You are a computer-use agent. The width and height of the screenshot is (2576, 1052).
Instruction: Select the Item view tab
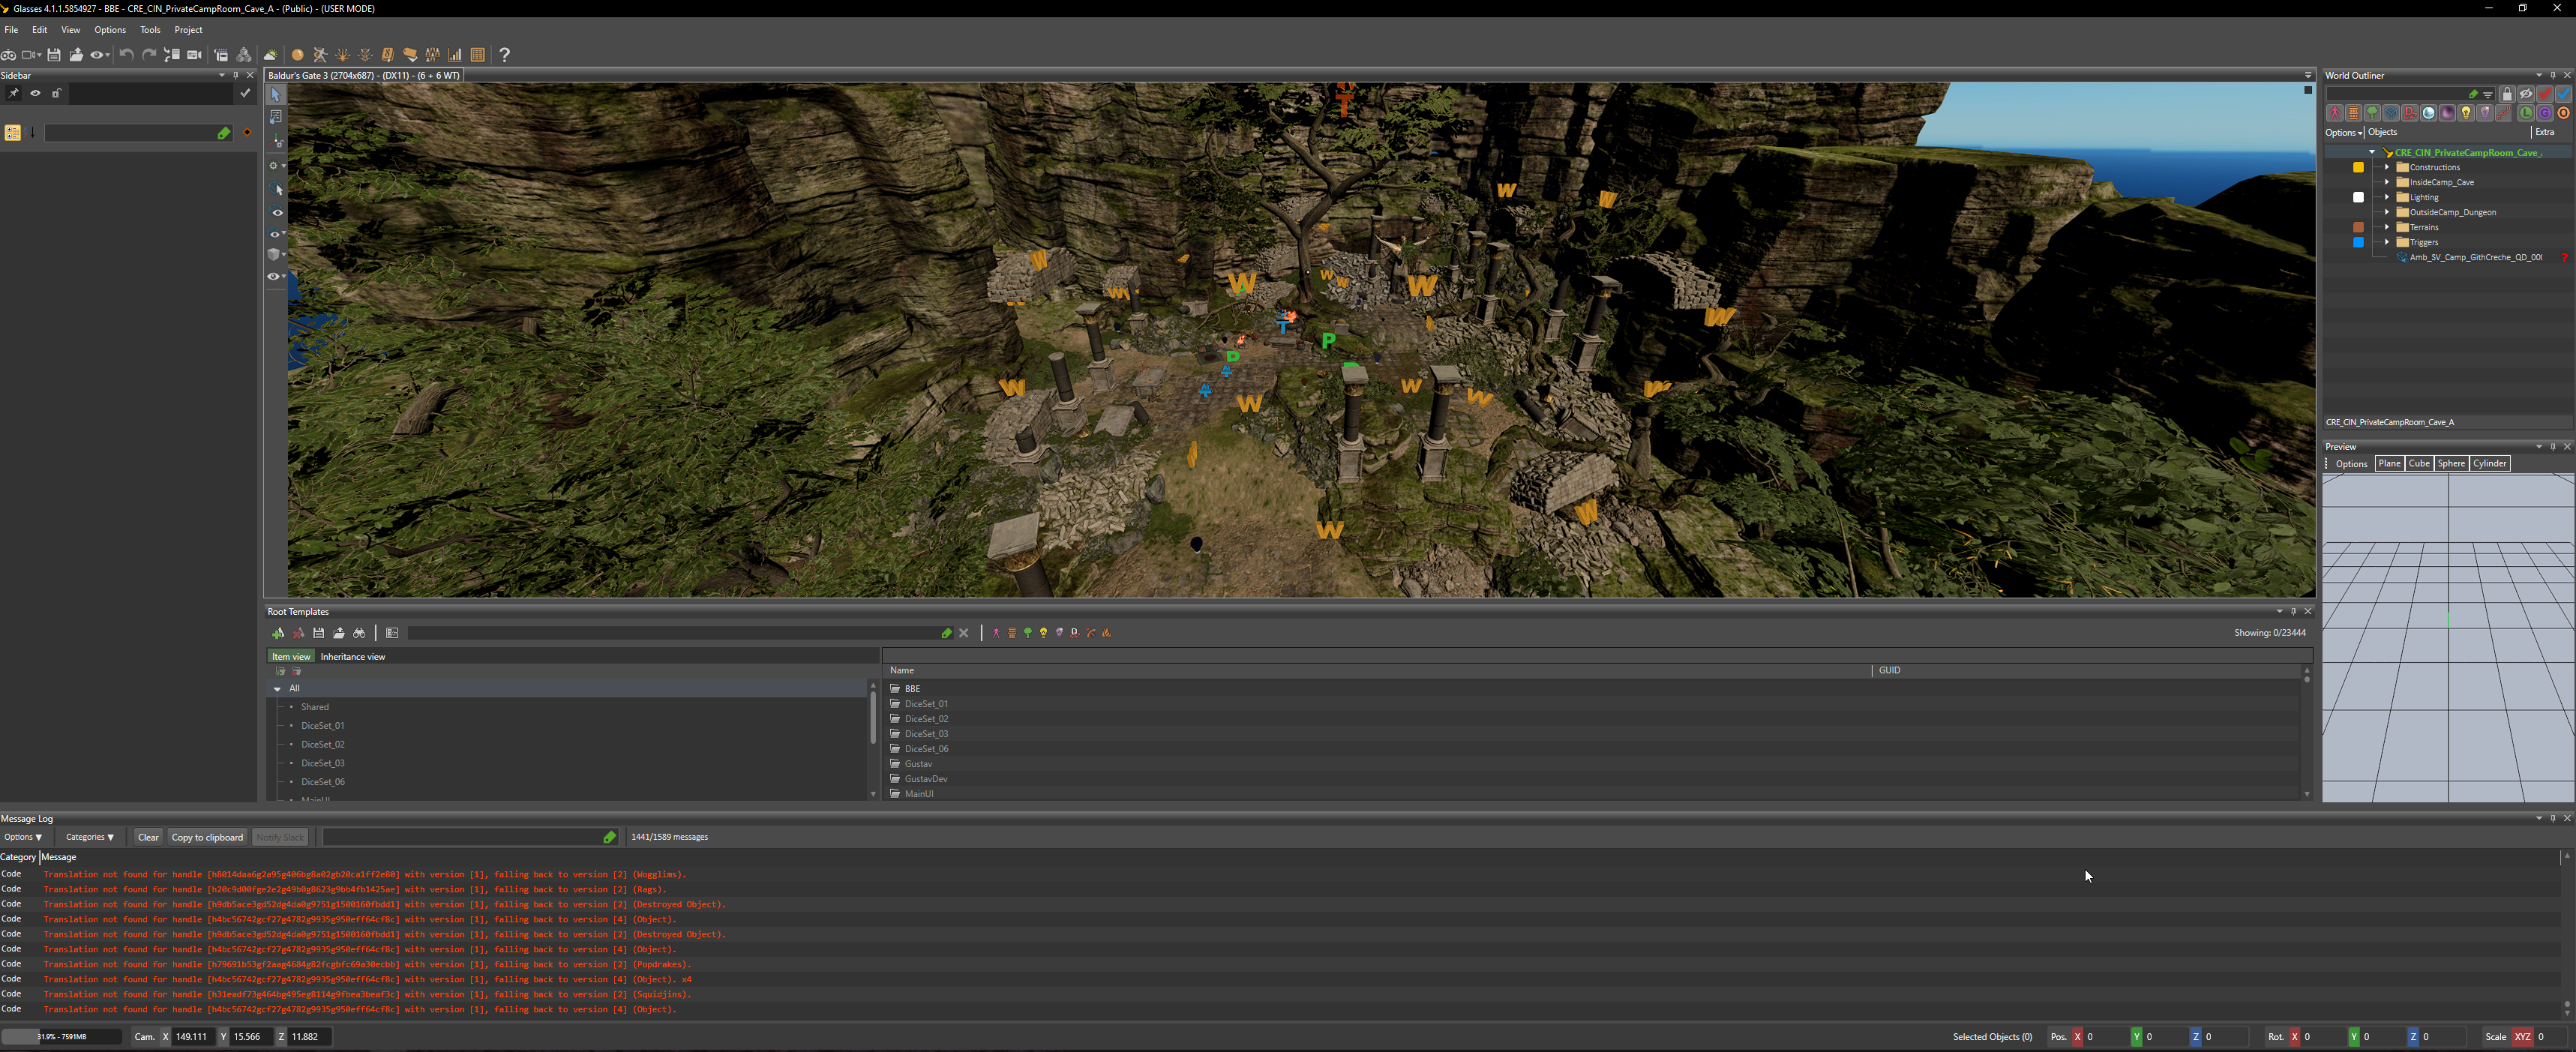click(291, 657)
